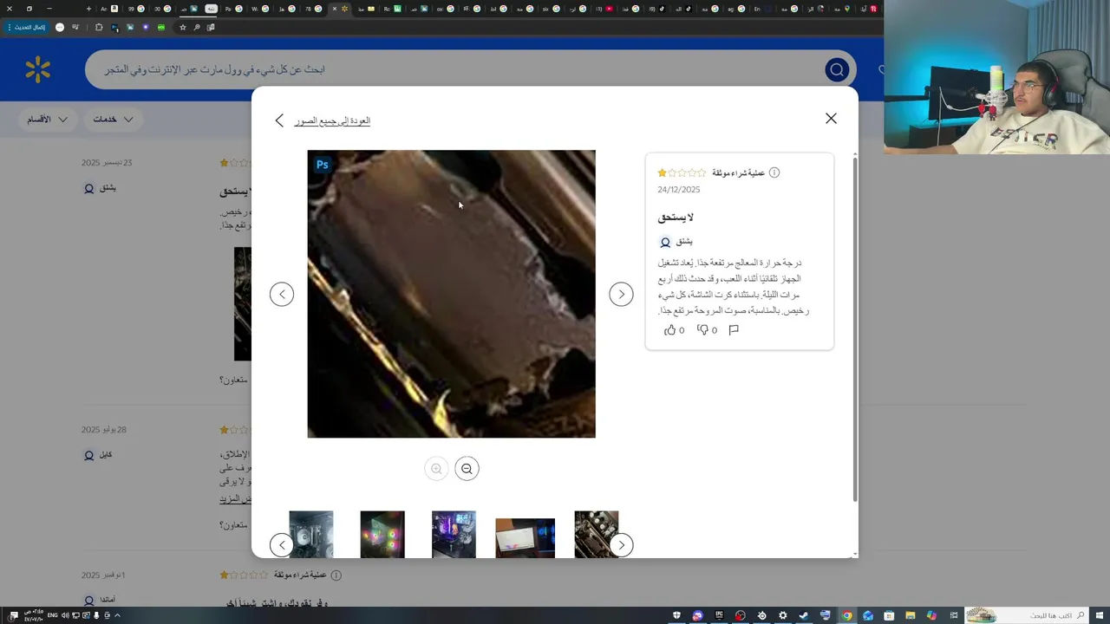Bookmark this page with the star icon
The width and height of the screenshot is (1110, 624).
click(182, 27)
